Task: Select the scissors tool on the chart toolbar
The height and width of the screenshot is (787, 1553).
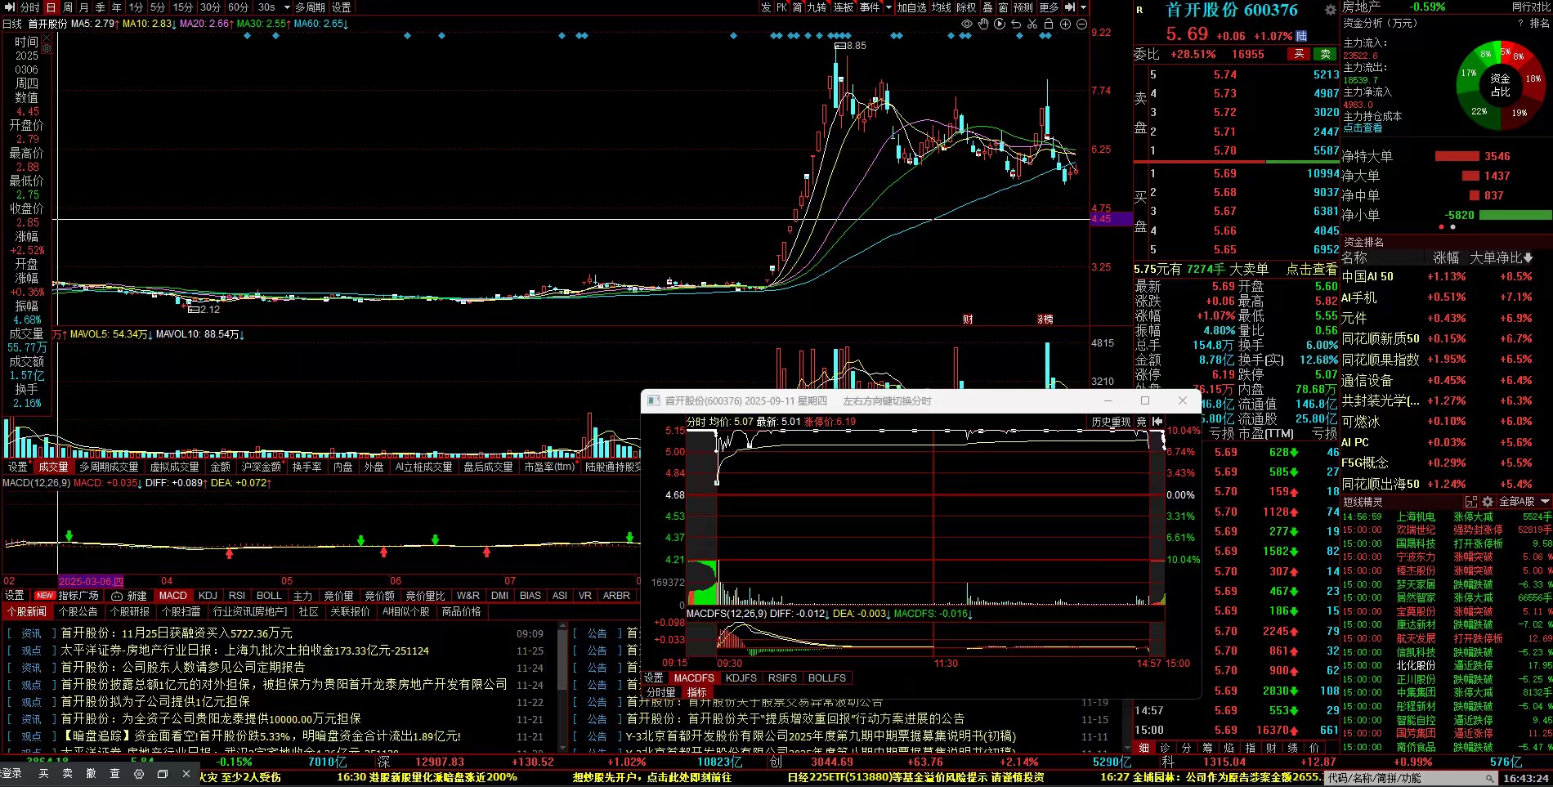Action: [x=1032, y=25]
